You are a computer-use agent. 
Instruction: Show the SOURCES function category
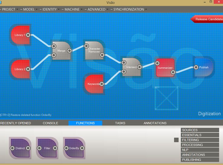200,130
